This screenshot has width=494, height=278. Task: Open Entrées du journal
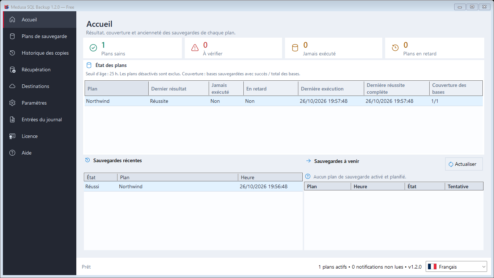(x=40, y=119)
